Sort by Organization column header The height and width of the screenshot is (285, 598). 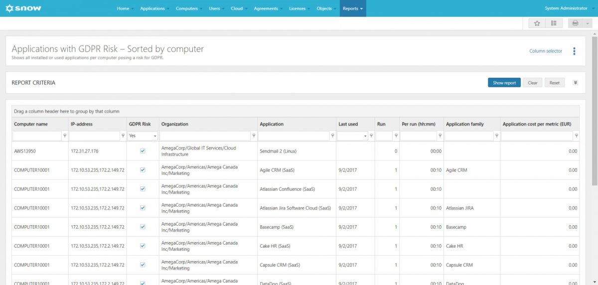208,124
